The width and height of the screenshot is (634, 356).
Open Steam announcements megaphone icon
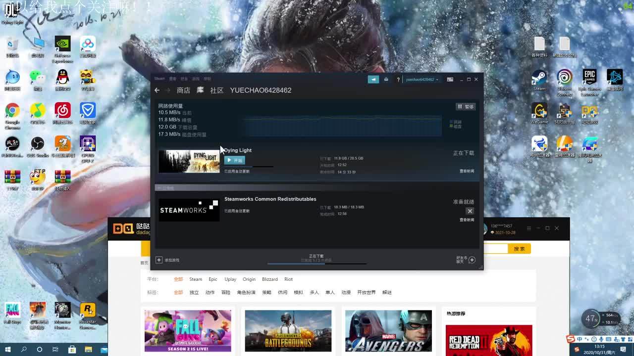[x=373, y=80]
